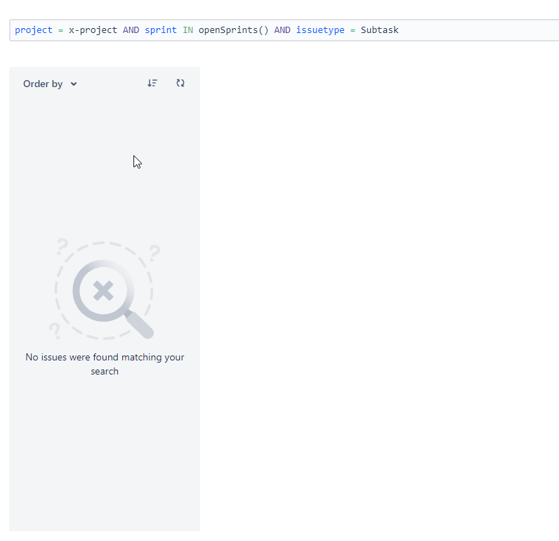Refresh the issue search results
The image size is (559, 541).
coord(180,83)
